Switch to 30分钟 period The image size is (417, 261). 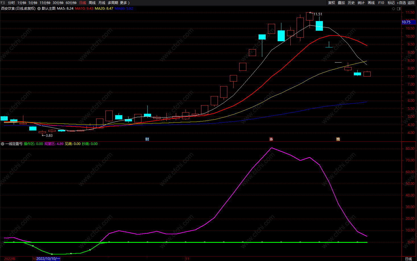click(58, 3)
